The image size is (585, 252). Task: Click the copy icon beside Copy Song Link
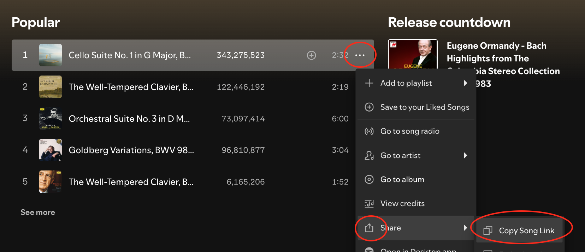[488, 230]
